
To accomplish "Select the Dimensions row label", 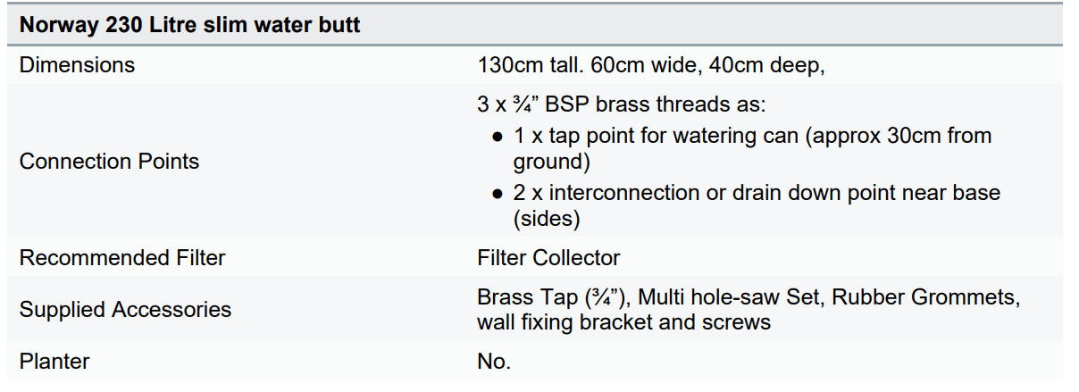I will click(x=77, y=65).
